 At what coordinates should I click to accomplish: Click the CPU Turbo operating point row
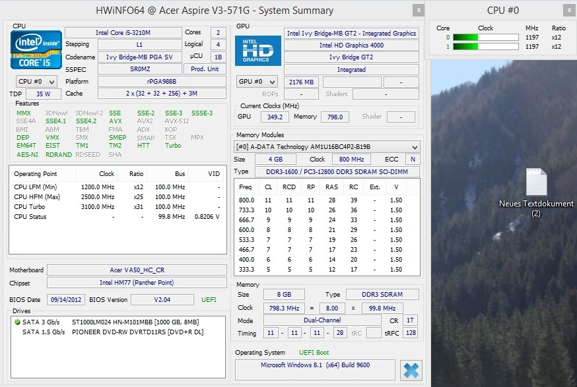pos(117,207)
